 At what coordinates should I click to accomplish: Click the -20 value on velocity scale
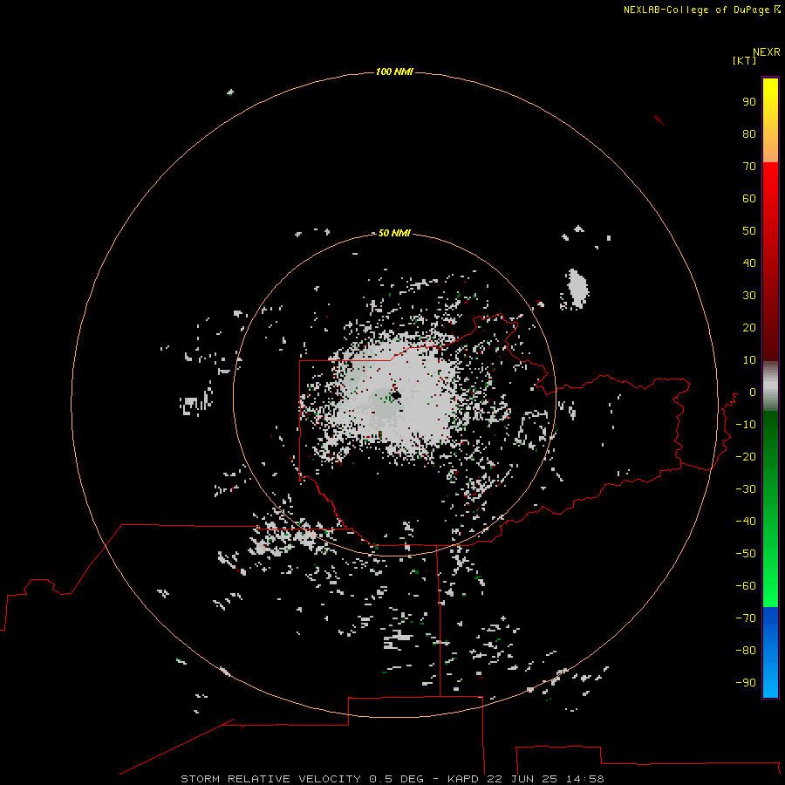pos(746,456)
